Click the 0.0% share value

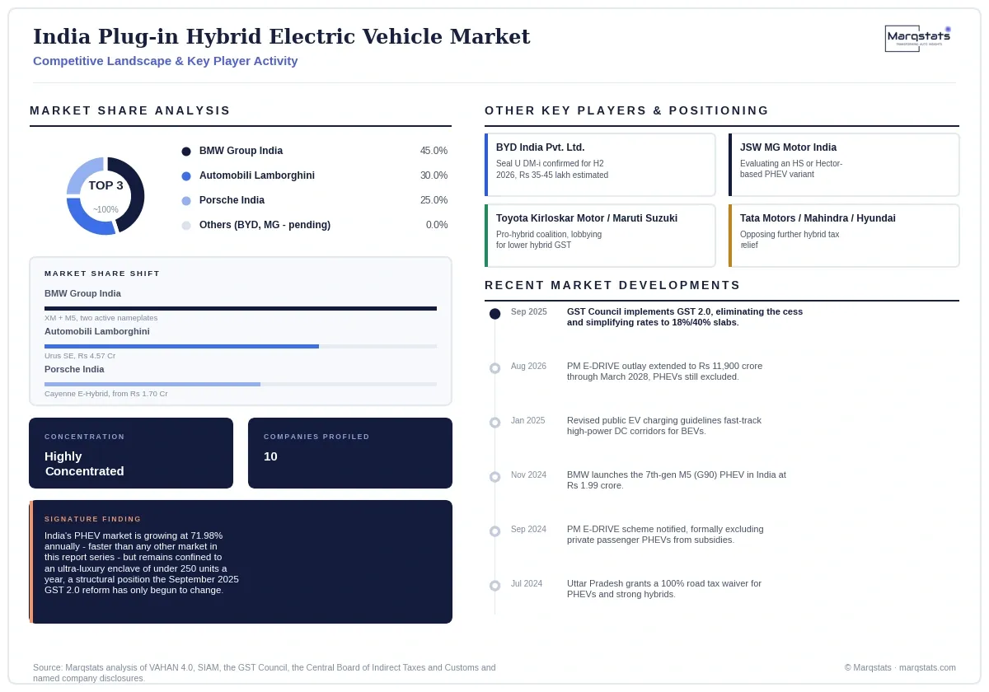(x=437, y=225)
